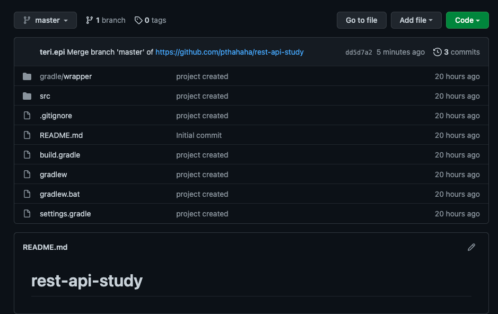
Task: Click project created message on gradlew row
Action: point(202,175)
